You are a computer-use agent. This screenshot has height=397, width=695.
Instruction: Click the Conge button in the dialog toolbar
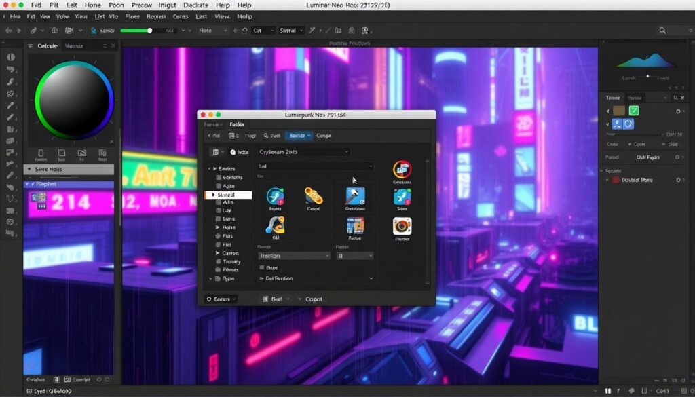click(324, 136)
